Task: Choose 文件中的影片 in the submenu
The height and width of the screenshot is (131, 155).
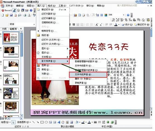Action: click(x=88, y=66)
